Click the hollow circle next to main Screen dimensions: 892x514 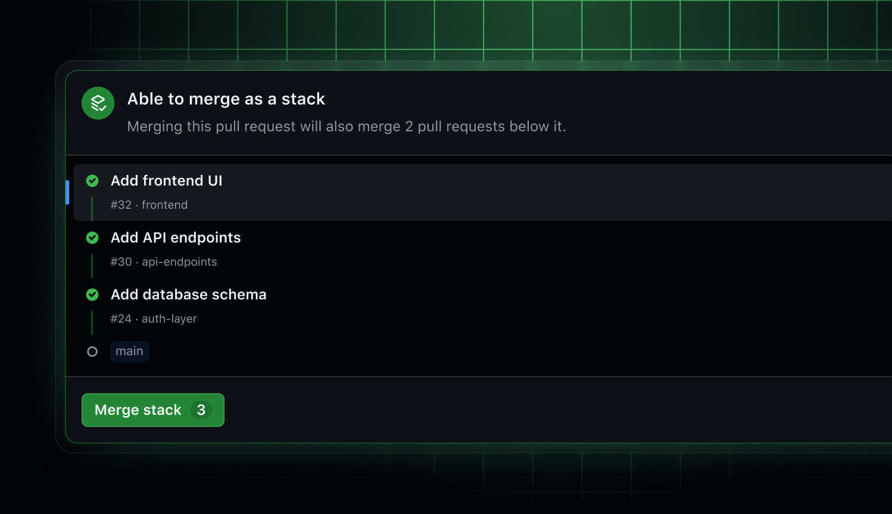coord(92,352)
